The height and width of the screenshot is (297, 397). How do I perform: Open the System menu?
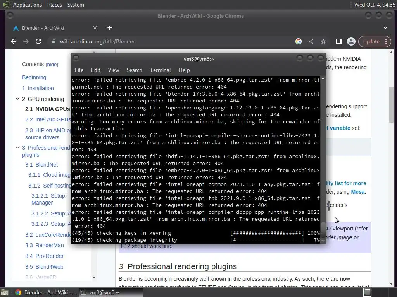(x=76, y=5)
